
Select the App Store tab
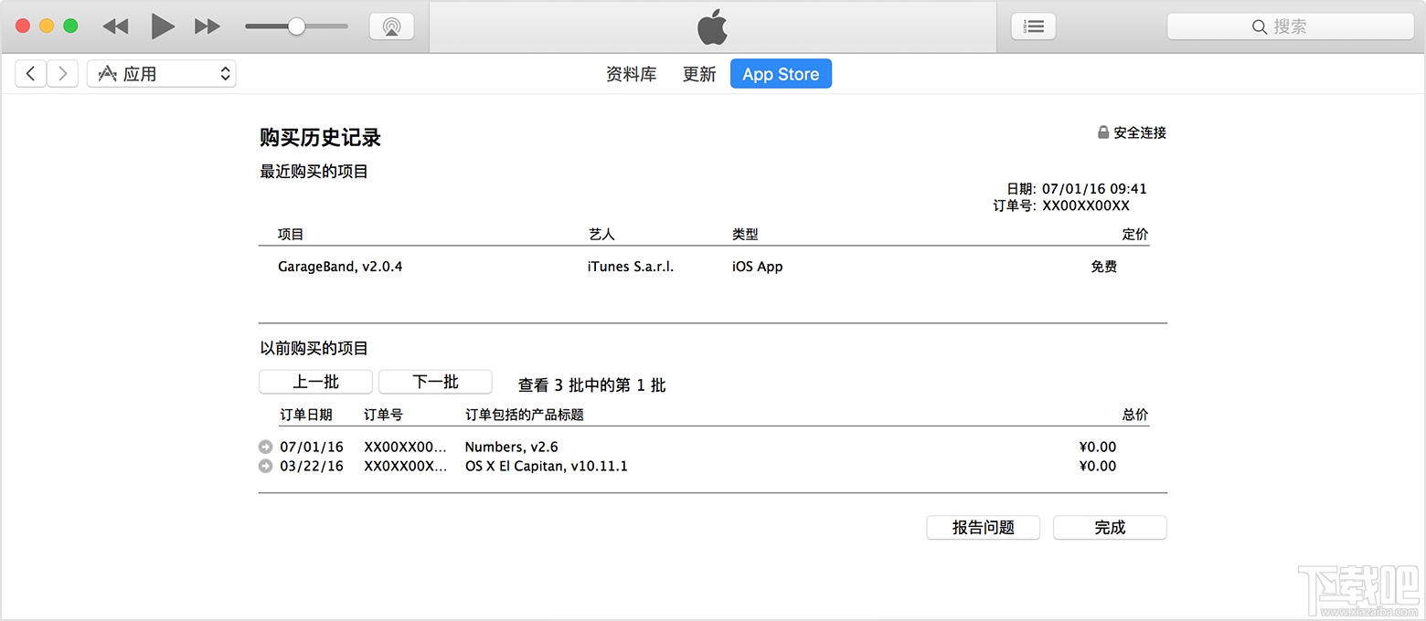point(781,74)
